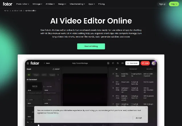Screen dimensions: 182x126
Task: Download the video from the editor
Action: [x=132, y=63]
